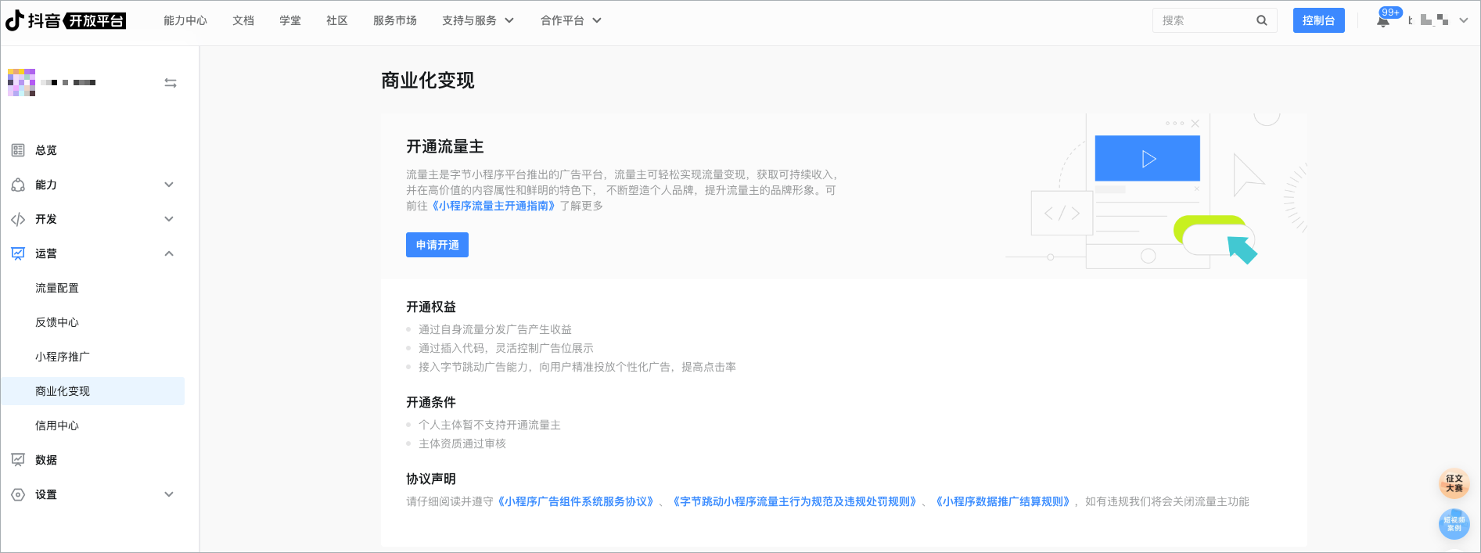
Task: Open the 《小程序流量主开通指南》 link
Action: [x=494, y=206]
